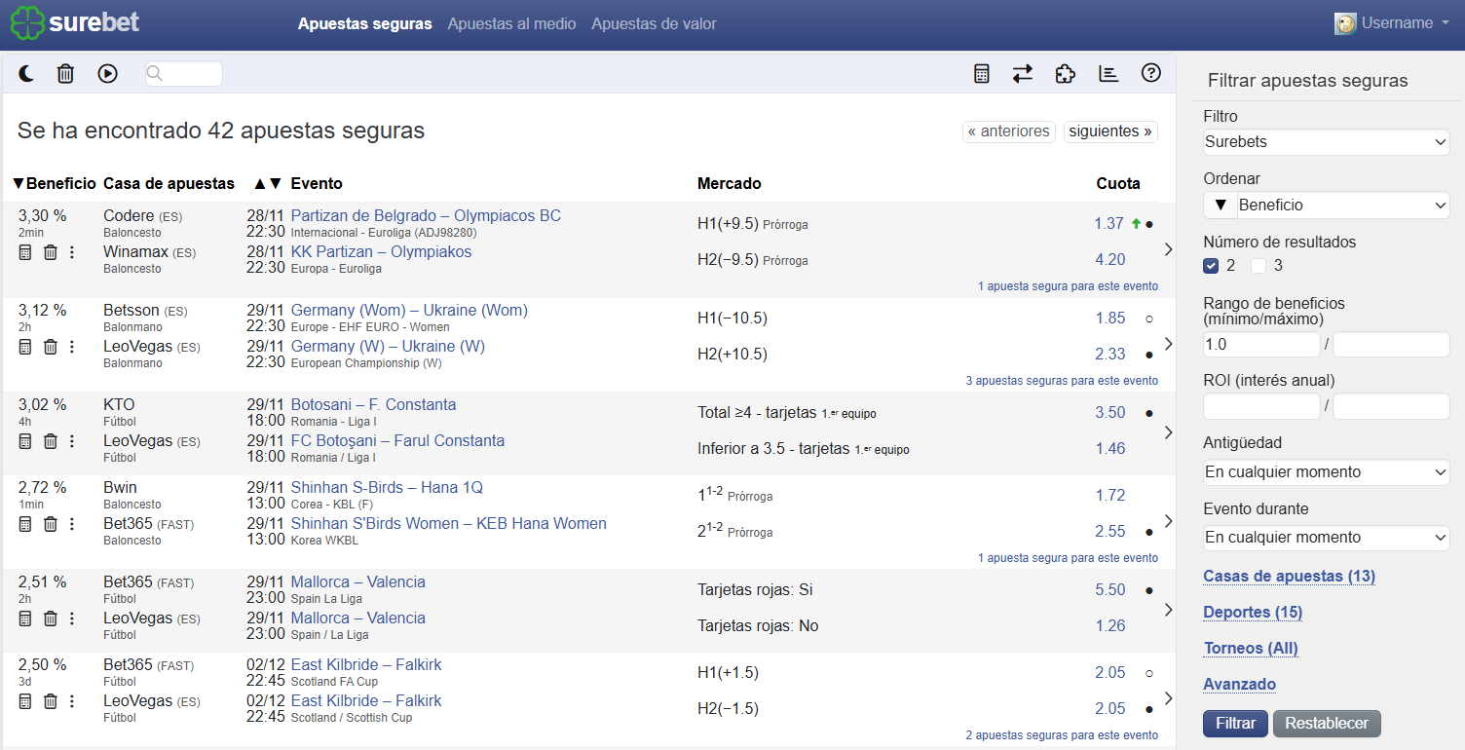The image size is (1465, 750).
Task: Uncheck the 2 results checkbox
Action: click(x=1211, y=266)
